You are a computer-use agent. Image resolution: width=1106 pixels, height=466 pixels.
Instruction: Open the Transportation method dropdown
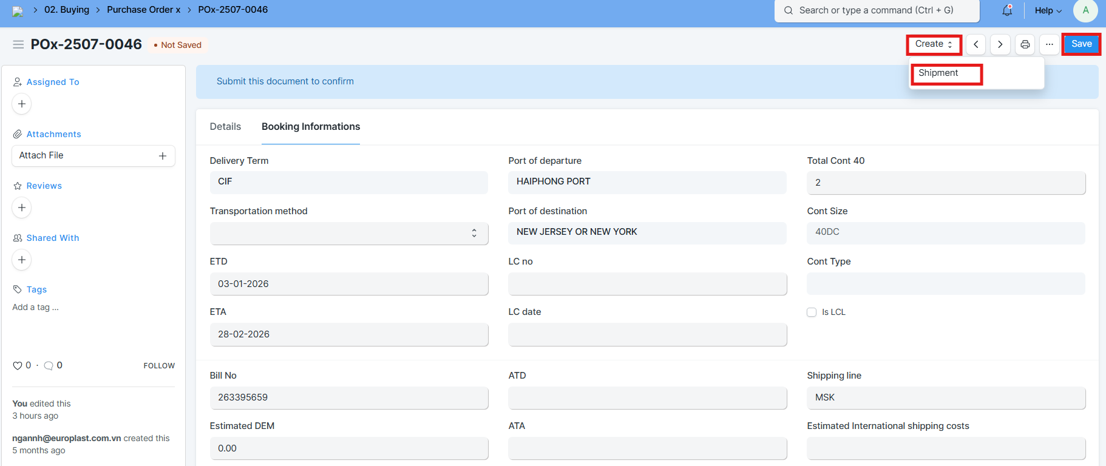coord(348,233)
